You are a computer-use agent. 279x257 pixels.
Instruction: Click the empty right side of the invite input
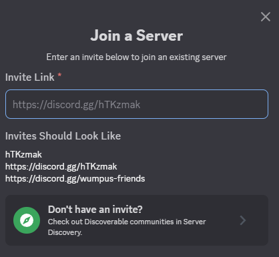pyautogui.click(x=205, y=104)
